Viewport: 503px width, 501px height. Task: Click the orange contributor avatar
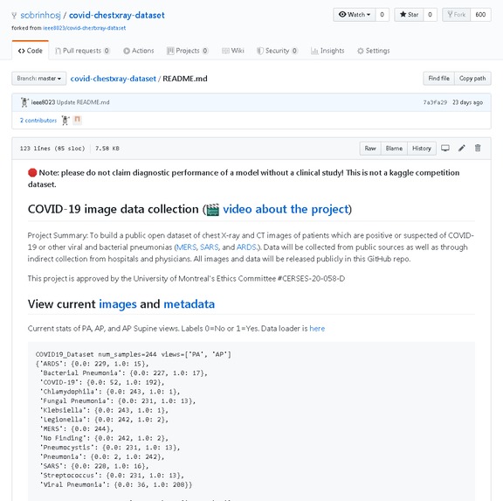[x=77, y=120]
